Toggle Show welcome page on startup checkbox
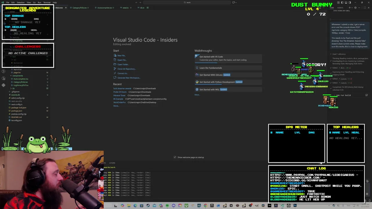This screenshot has height=209, width=372. (x=175, y=157)
